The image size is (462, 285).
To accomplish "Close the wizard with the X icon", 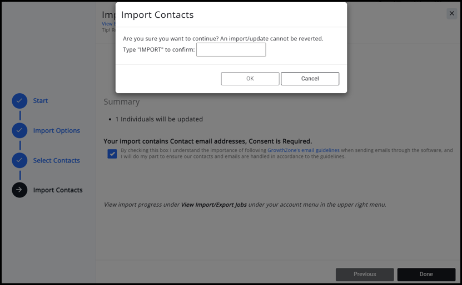I will (x=451, y=13).
